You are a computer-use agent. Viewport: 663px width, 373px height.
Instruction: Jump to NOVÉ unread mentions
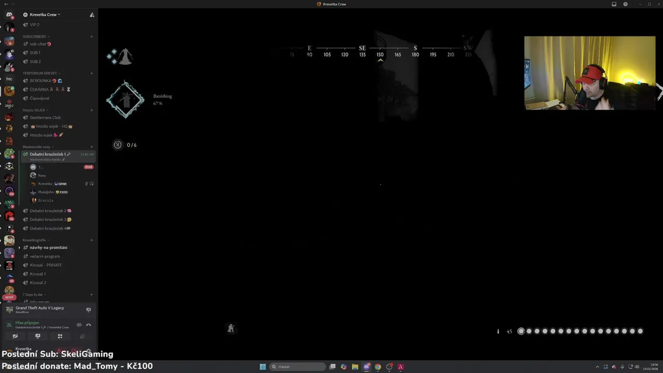[9, 297]
